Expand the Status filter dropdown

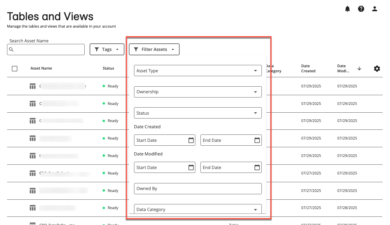pyautogui.click(x=198, y=113)
